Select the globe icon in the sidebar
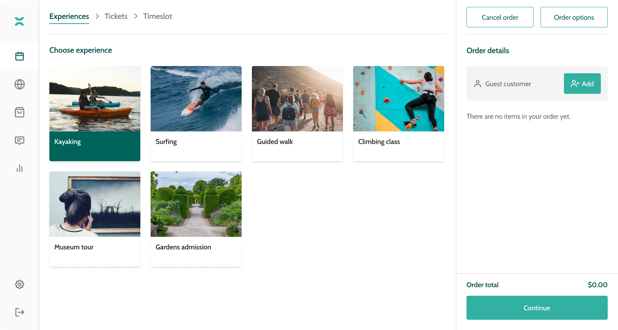The width and height of the screenshot is (618, 330). pyautogui.click(x=19, y=84)
